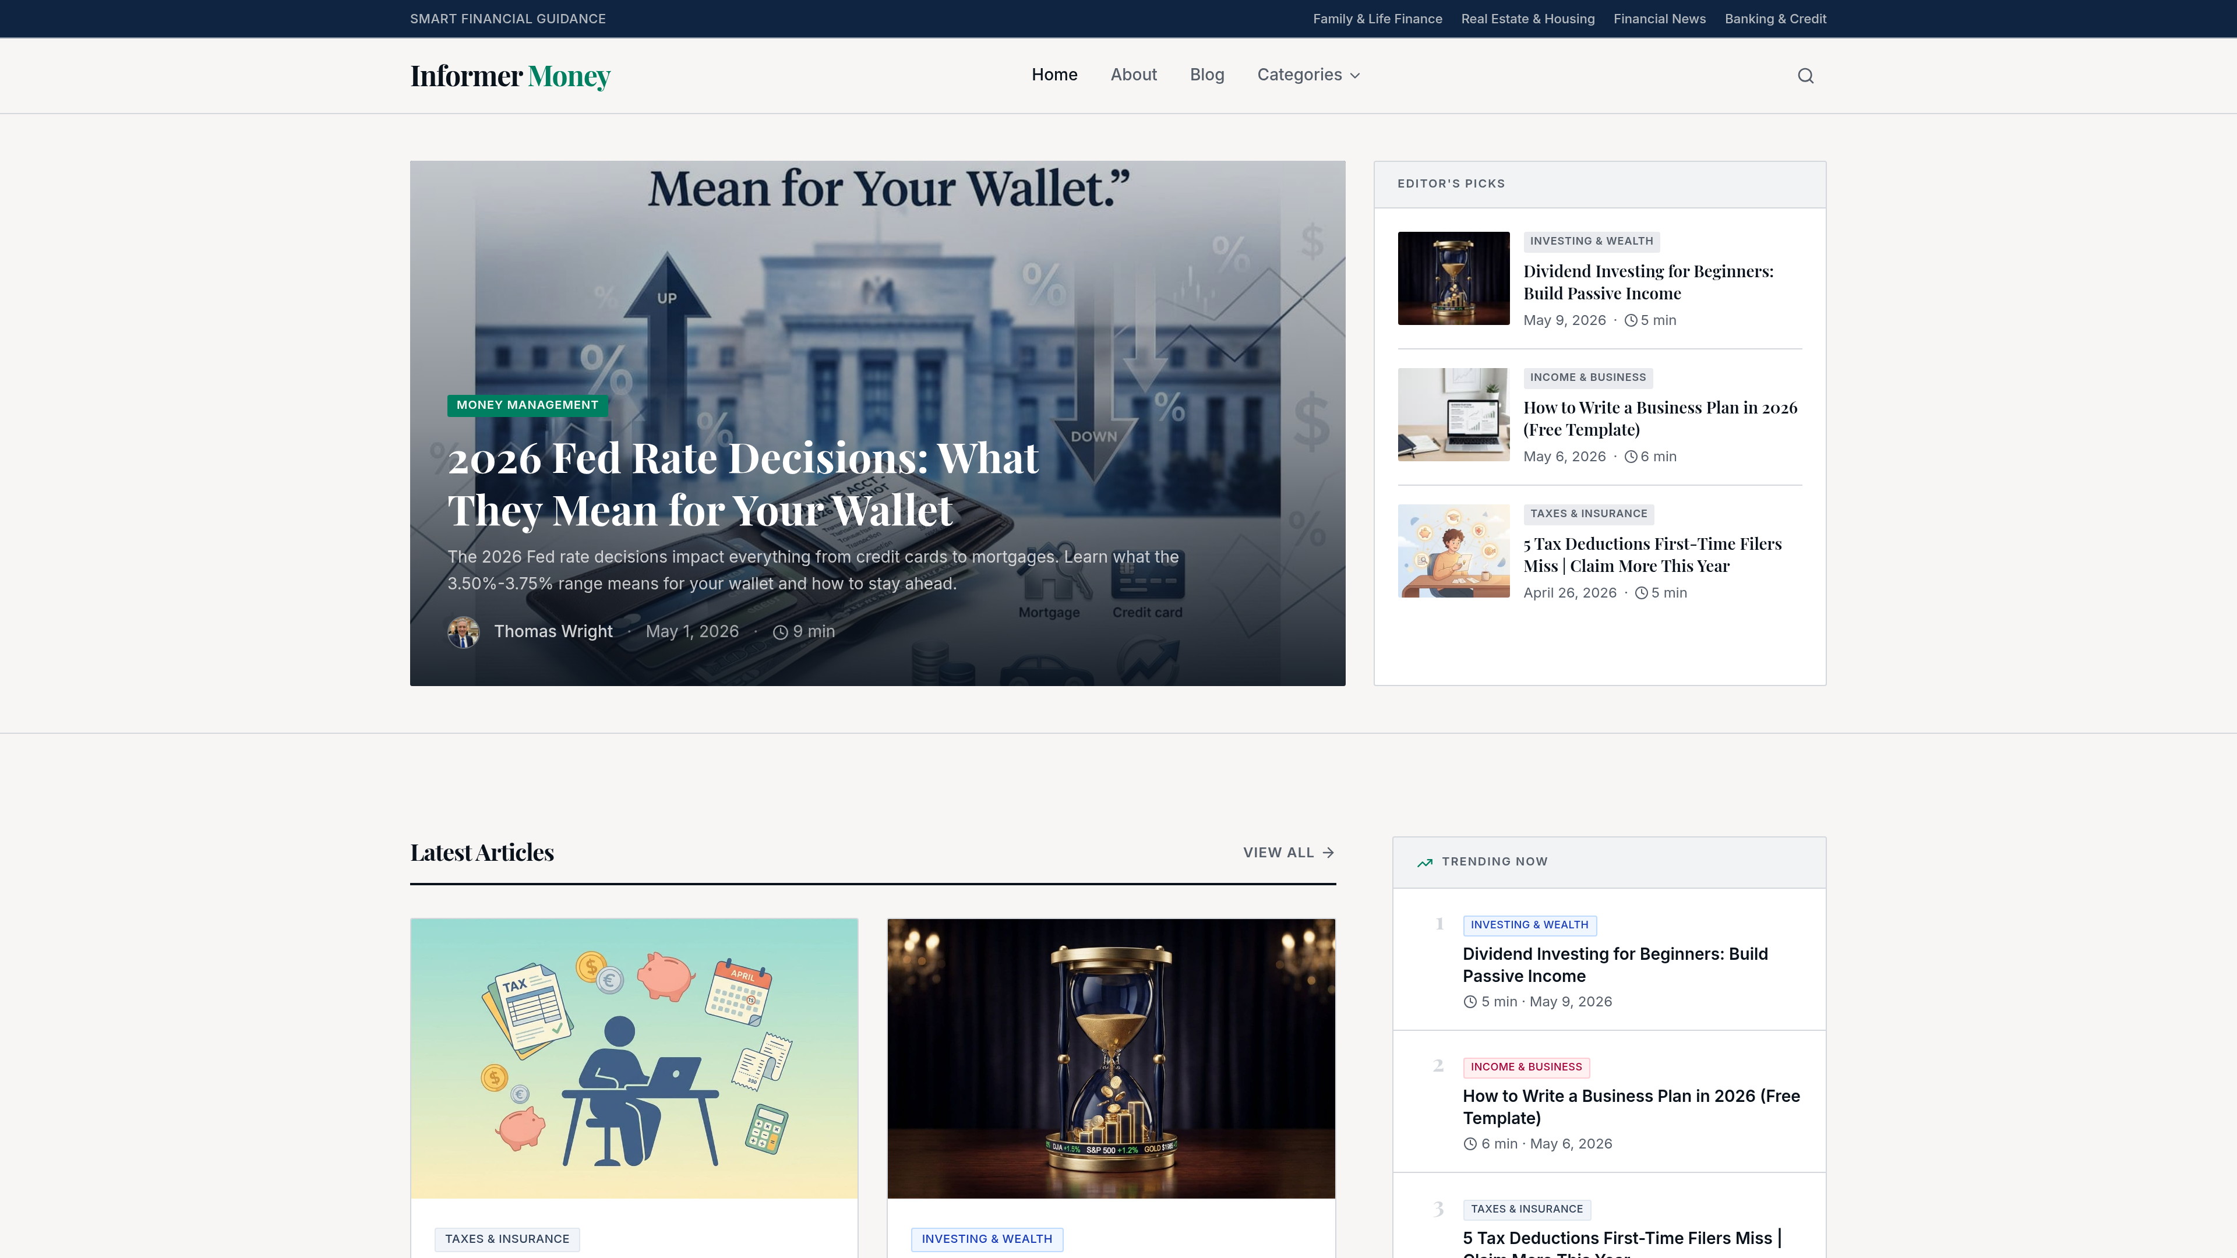Image resolution: width=2237 pixels, height=1258 pixels.
Task: Click Investing & Wealth tag in Editor's Picks
Action: tap(1591, 241)
